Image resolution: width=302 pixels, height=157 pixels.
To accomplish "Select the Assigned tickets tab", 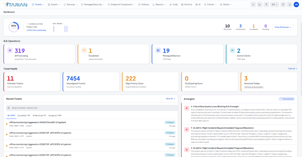I will 55,116.
